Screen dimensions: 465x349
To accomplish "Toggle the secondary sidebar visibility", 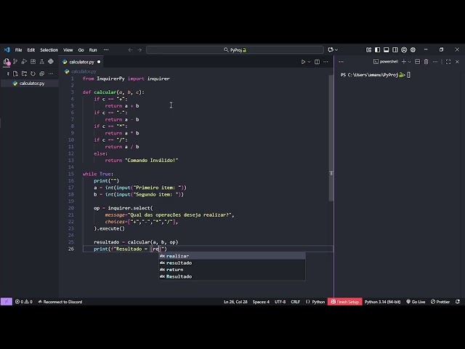I will click(x=395, y=50).
